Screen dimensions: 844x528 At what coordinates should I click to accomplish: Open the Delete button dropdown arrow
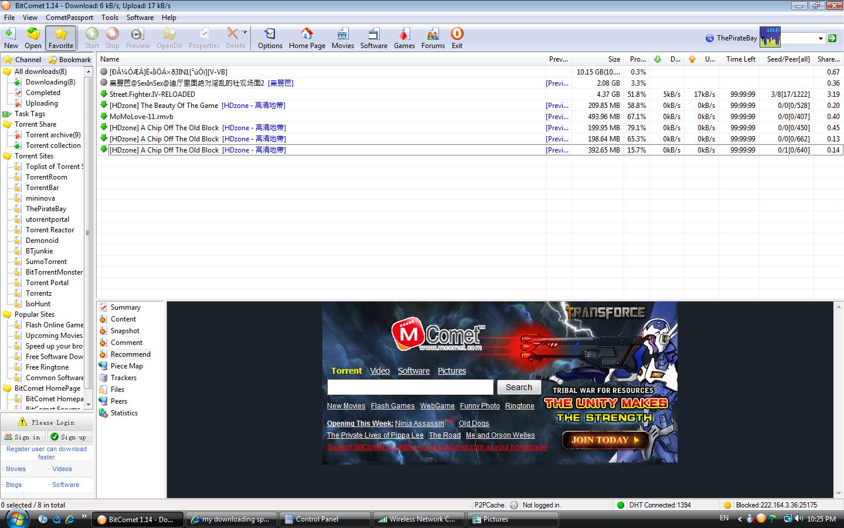(245, 32)
